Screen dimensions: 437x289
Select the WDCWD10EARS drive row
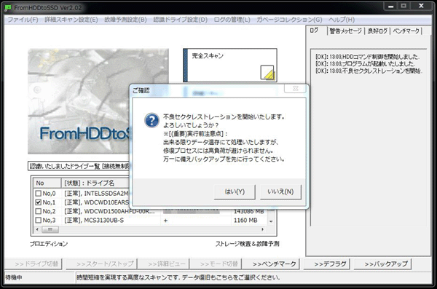pyautogui.click(x=82, y=202)
